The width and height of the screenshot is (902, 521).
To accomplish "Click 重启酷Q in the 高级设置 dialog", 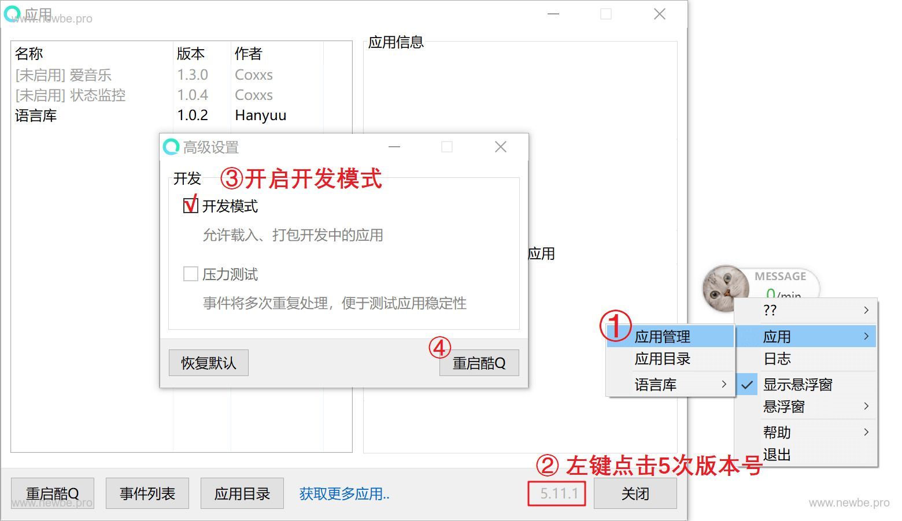I will point(479,362).
